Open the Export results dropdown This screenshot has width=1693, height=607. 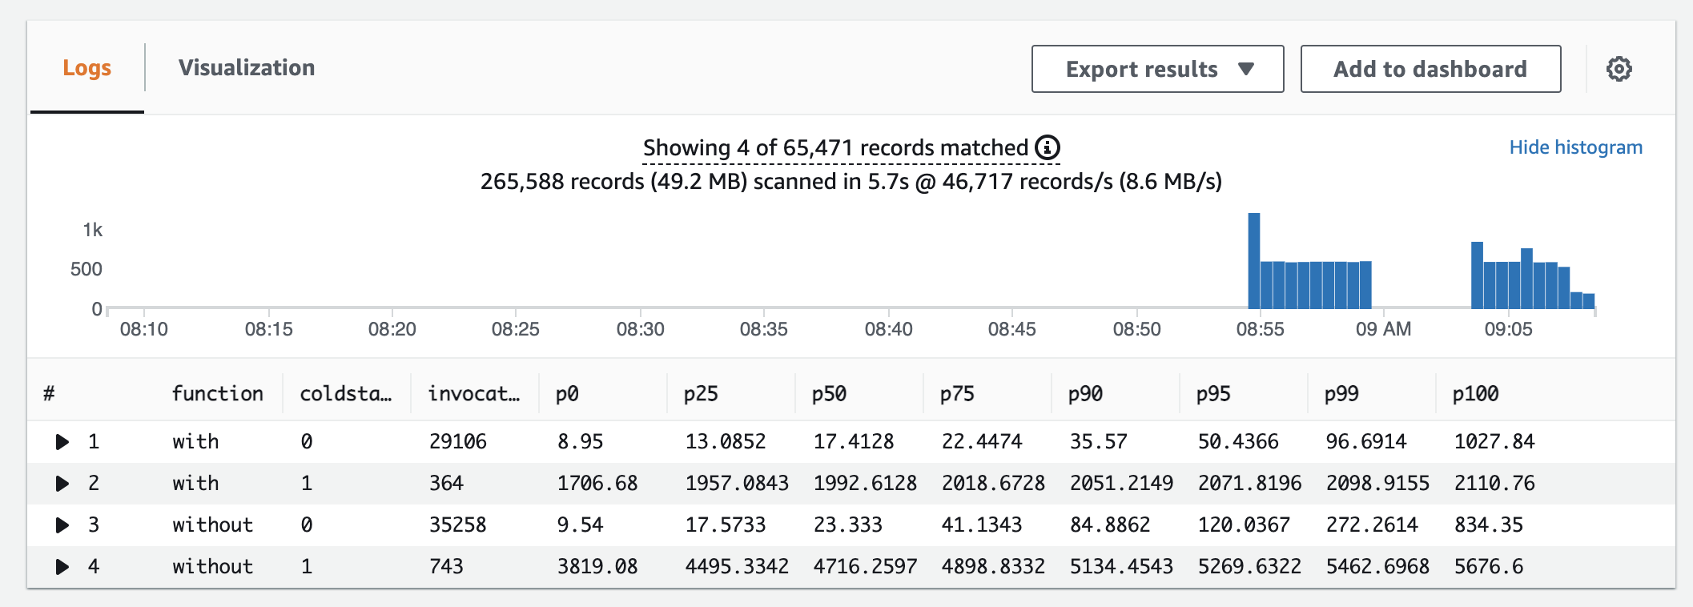click(1157, 69)
